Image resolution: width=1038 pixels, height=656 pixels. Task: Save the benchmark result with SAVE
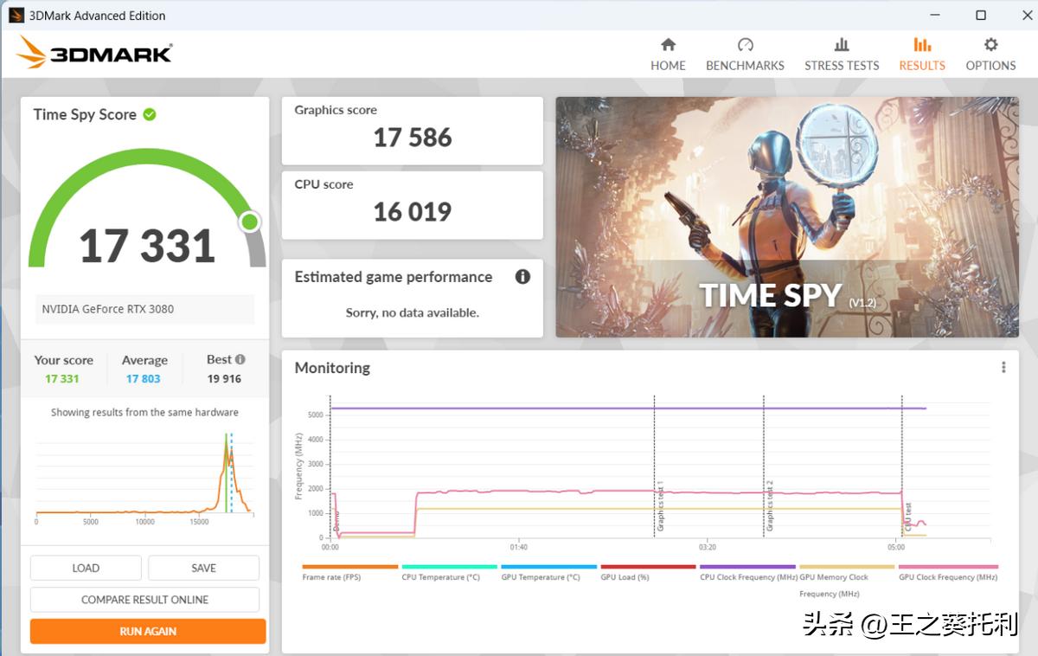coord(203,568)
